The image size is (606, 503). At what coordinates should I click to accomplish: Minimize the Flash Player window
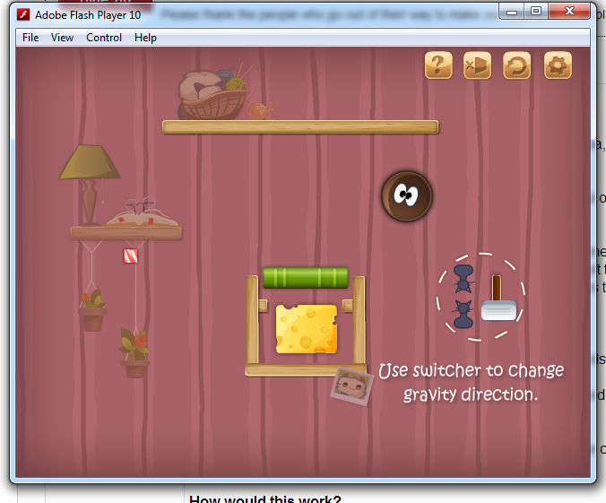pyautogui.click(x=512, y=12)
